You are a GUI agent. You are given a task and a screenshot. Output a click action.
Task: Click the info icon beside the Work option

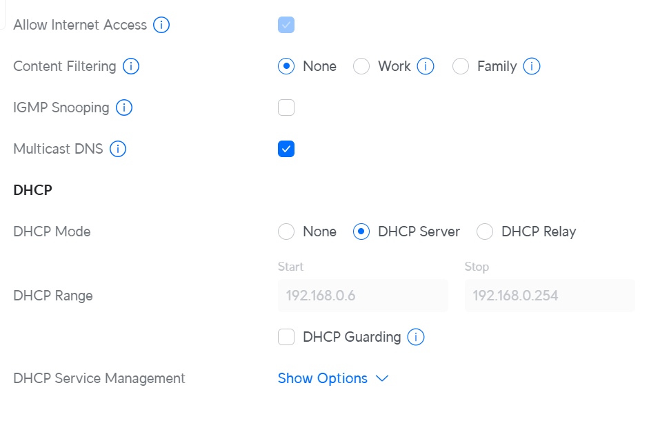click(x=426, y=67)
